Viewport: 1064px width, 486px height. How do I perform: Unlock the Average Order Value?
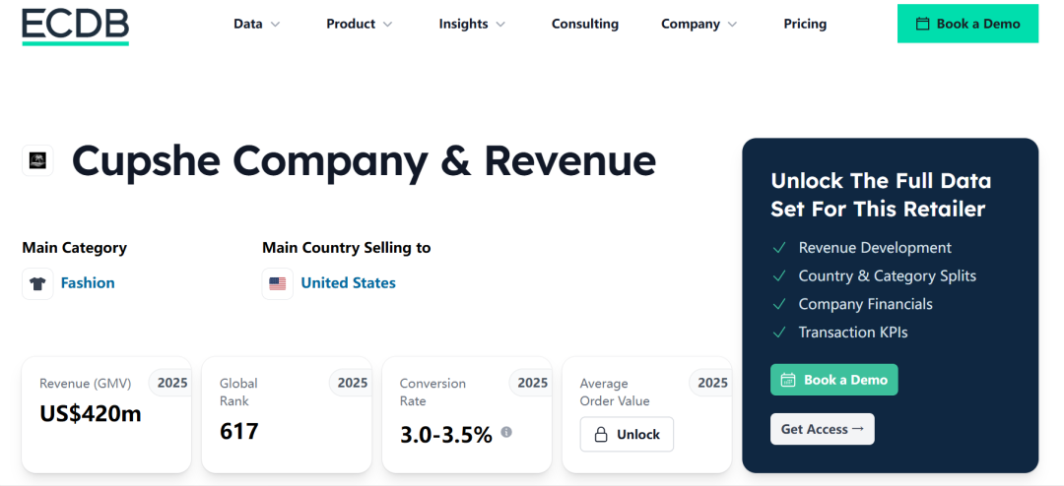(x=627, y=435)
